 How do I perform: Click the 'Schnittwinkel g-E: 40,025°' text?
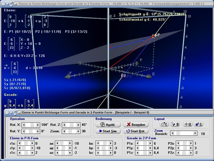tap(143, 20)
